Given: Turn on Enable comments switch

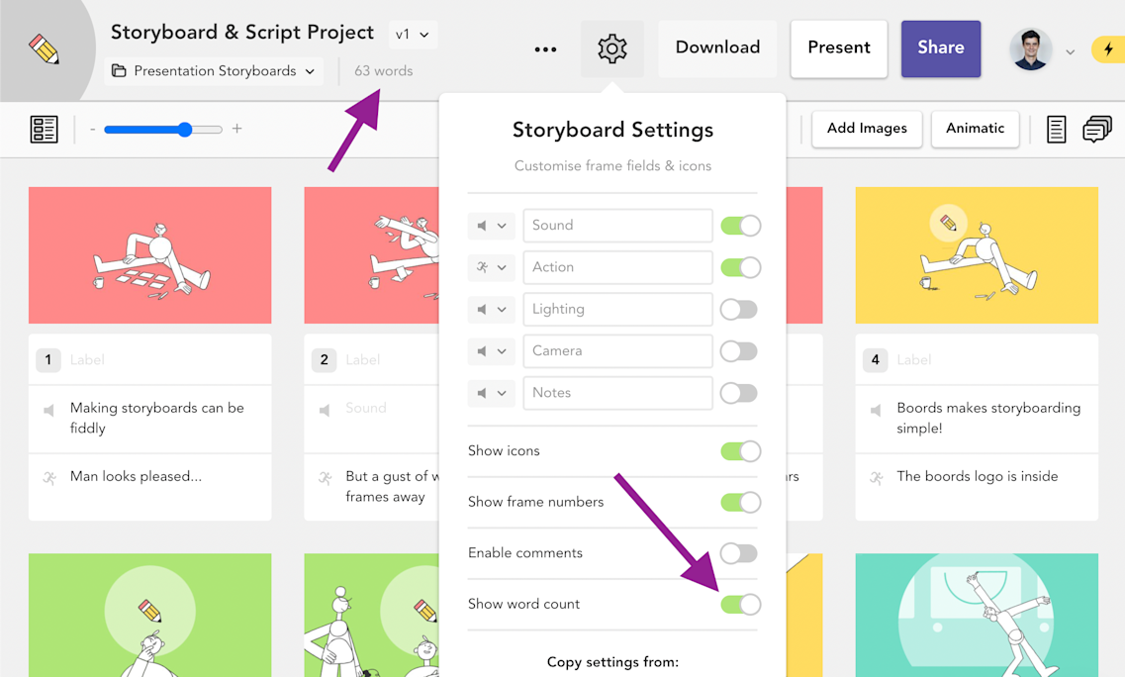Looking at the screenshot, I should click(739, 553).
